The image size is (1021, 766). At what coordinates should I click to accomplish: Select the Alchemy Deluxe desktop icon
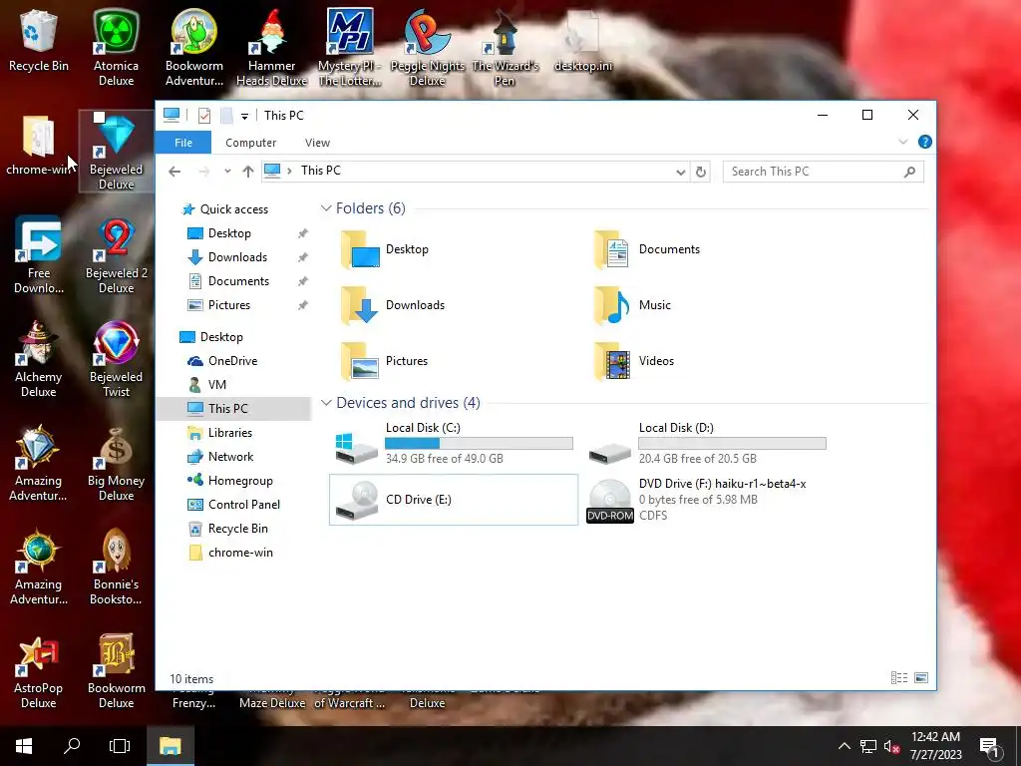point(39,359)
